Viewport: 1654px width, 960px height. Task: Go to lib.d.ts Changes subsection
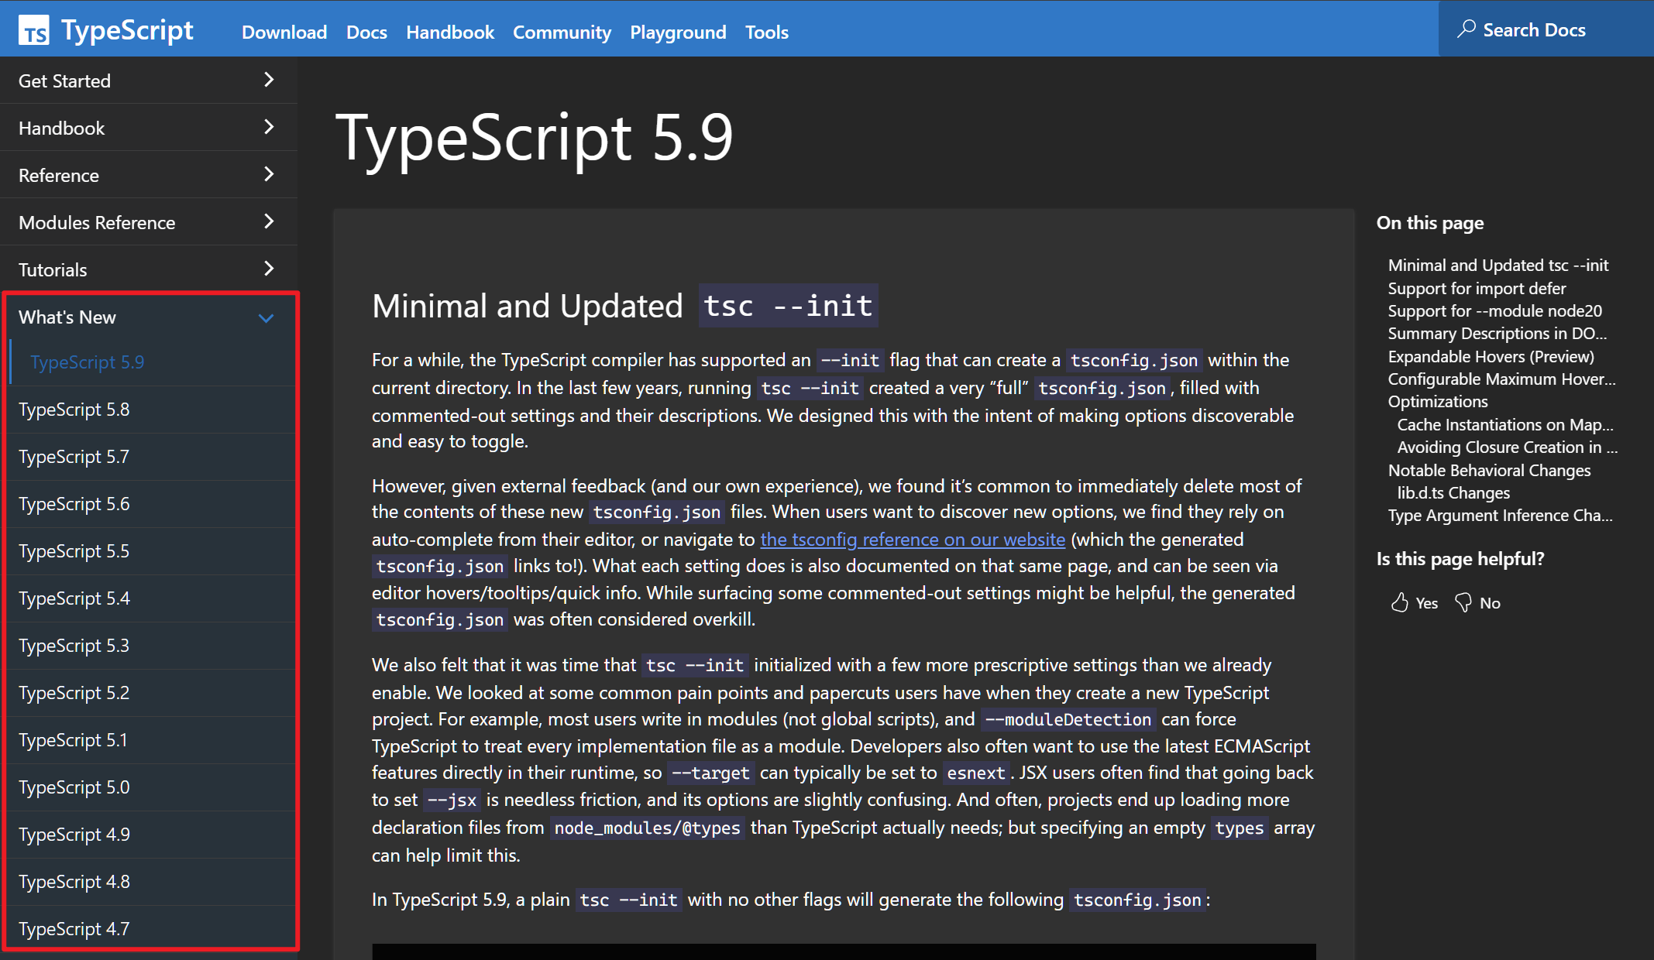click(x=1453, y=492)
